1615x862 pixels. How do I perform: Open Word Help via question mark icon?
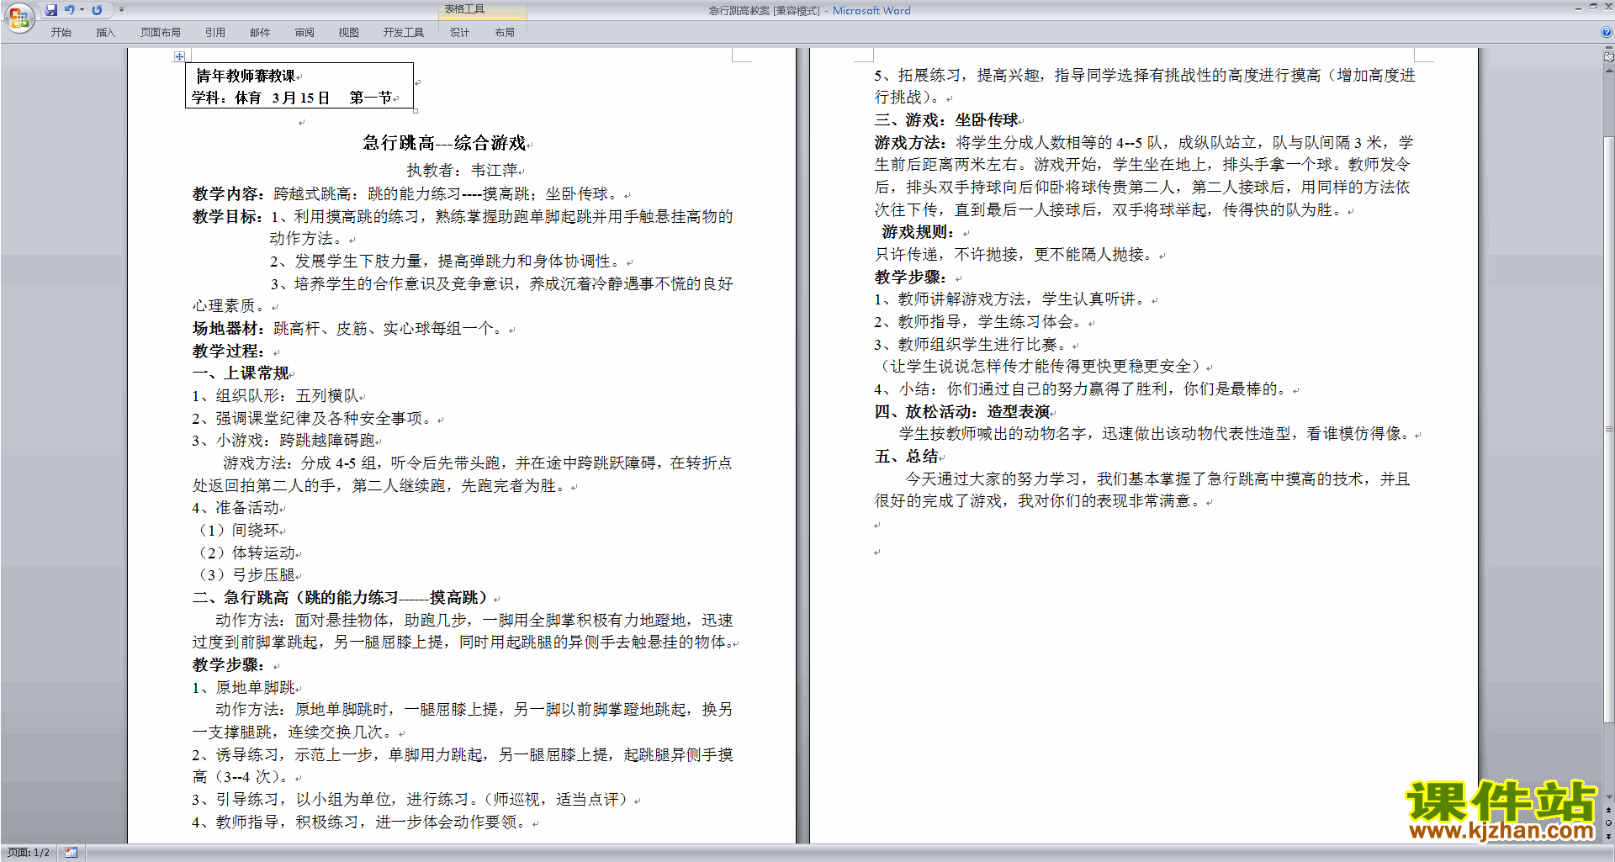pos(1607,32)
